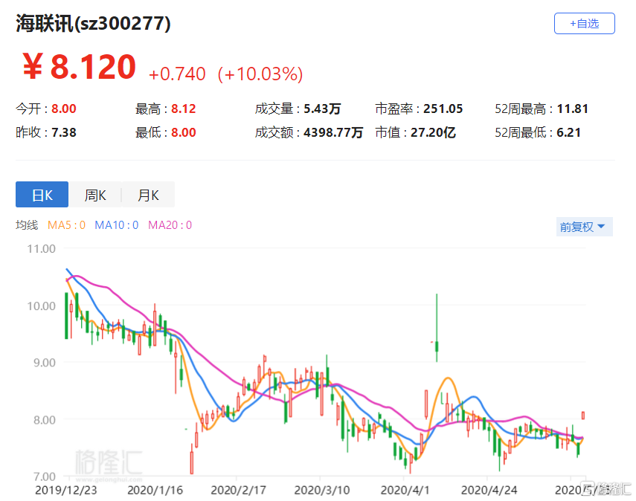Click the 2020/4/24 date axis label
This screenshot has width=636, height=501.
point(489,491)
